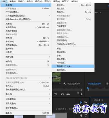Viewport: 109px width, 118px height.
Task: Open the source monitor zoom level dropdown
Action: pyautogui.click(x=60, y=84)
